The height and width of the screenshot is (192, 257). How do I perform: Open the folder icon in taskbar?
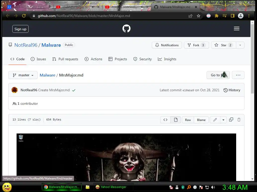click(x=88, y=187)
